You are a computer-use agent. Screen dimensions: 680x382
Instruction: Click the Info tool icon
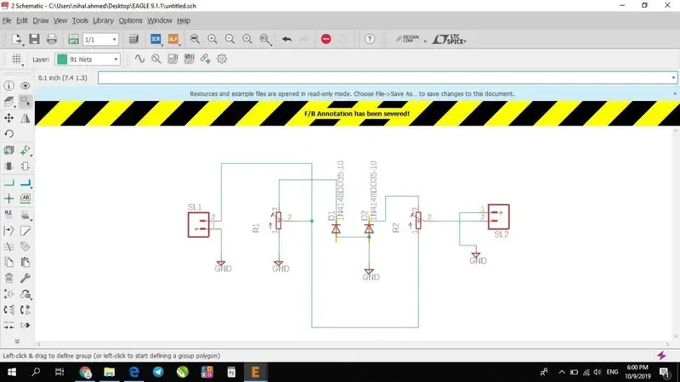(8, 86)
